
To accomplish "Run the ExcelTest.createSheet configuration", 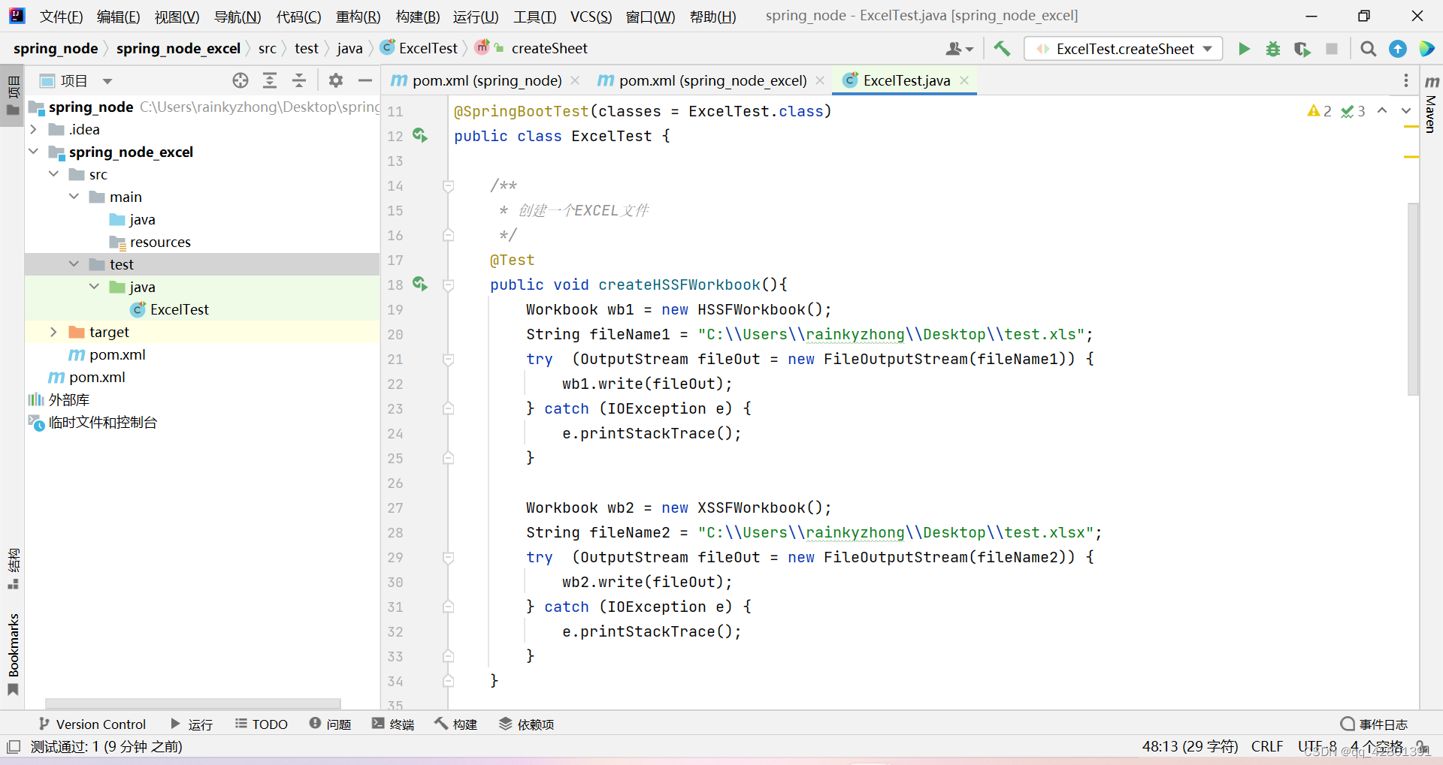I will pyautogui.click(x=1244, y=48).
